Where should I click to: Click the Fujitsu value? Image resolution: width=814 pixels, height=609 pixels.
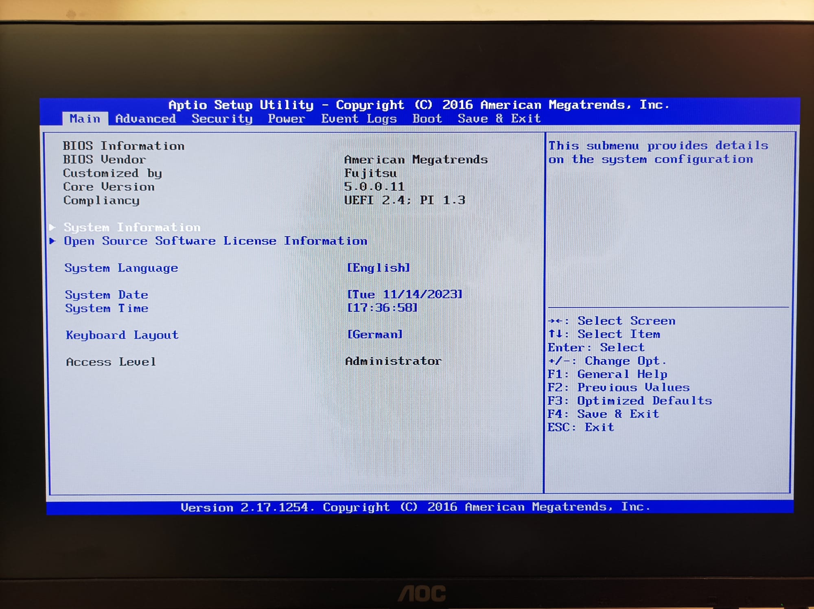click(370, 173)
